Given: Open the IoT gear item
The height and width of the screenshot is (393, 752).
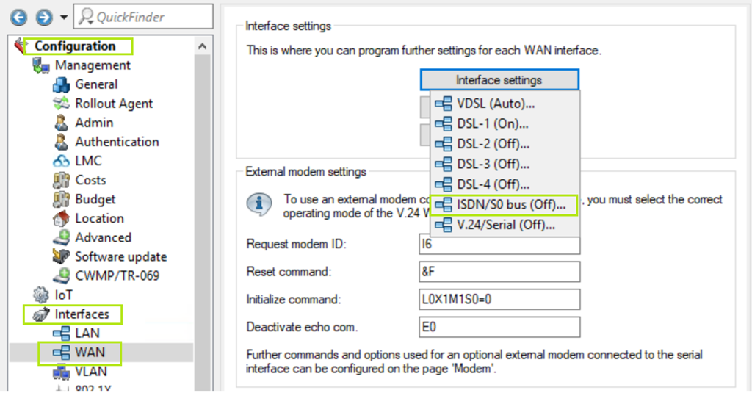Looking at the screenshot, I should [41, 295].
